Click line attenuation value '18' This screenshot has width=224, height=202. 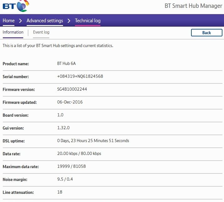(60, 192)
